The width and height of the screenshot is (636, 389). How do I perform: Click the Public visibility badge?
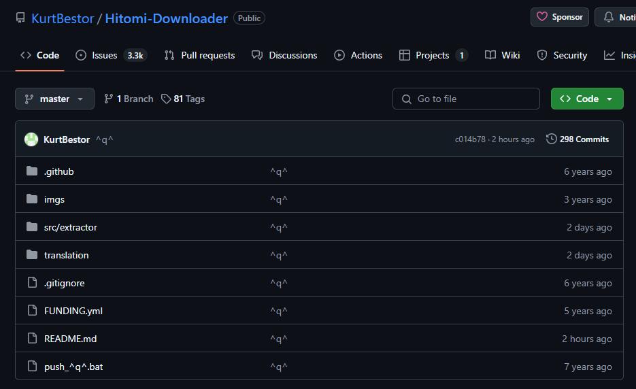point(249,18)
